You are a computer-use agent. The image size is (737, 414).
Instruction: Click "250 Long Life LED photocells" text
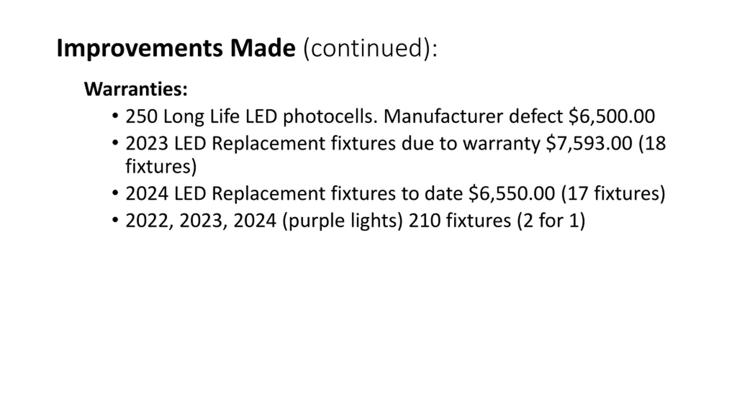(x=249, y=117)
